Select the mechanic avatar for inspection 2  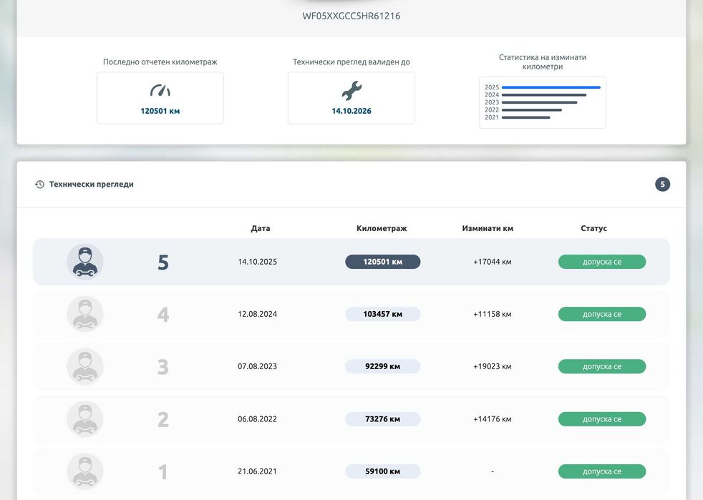click(85, 419)
